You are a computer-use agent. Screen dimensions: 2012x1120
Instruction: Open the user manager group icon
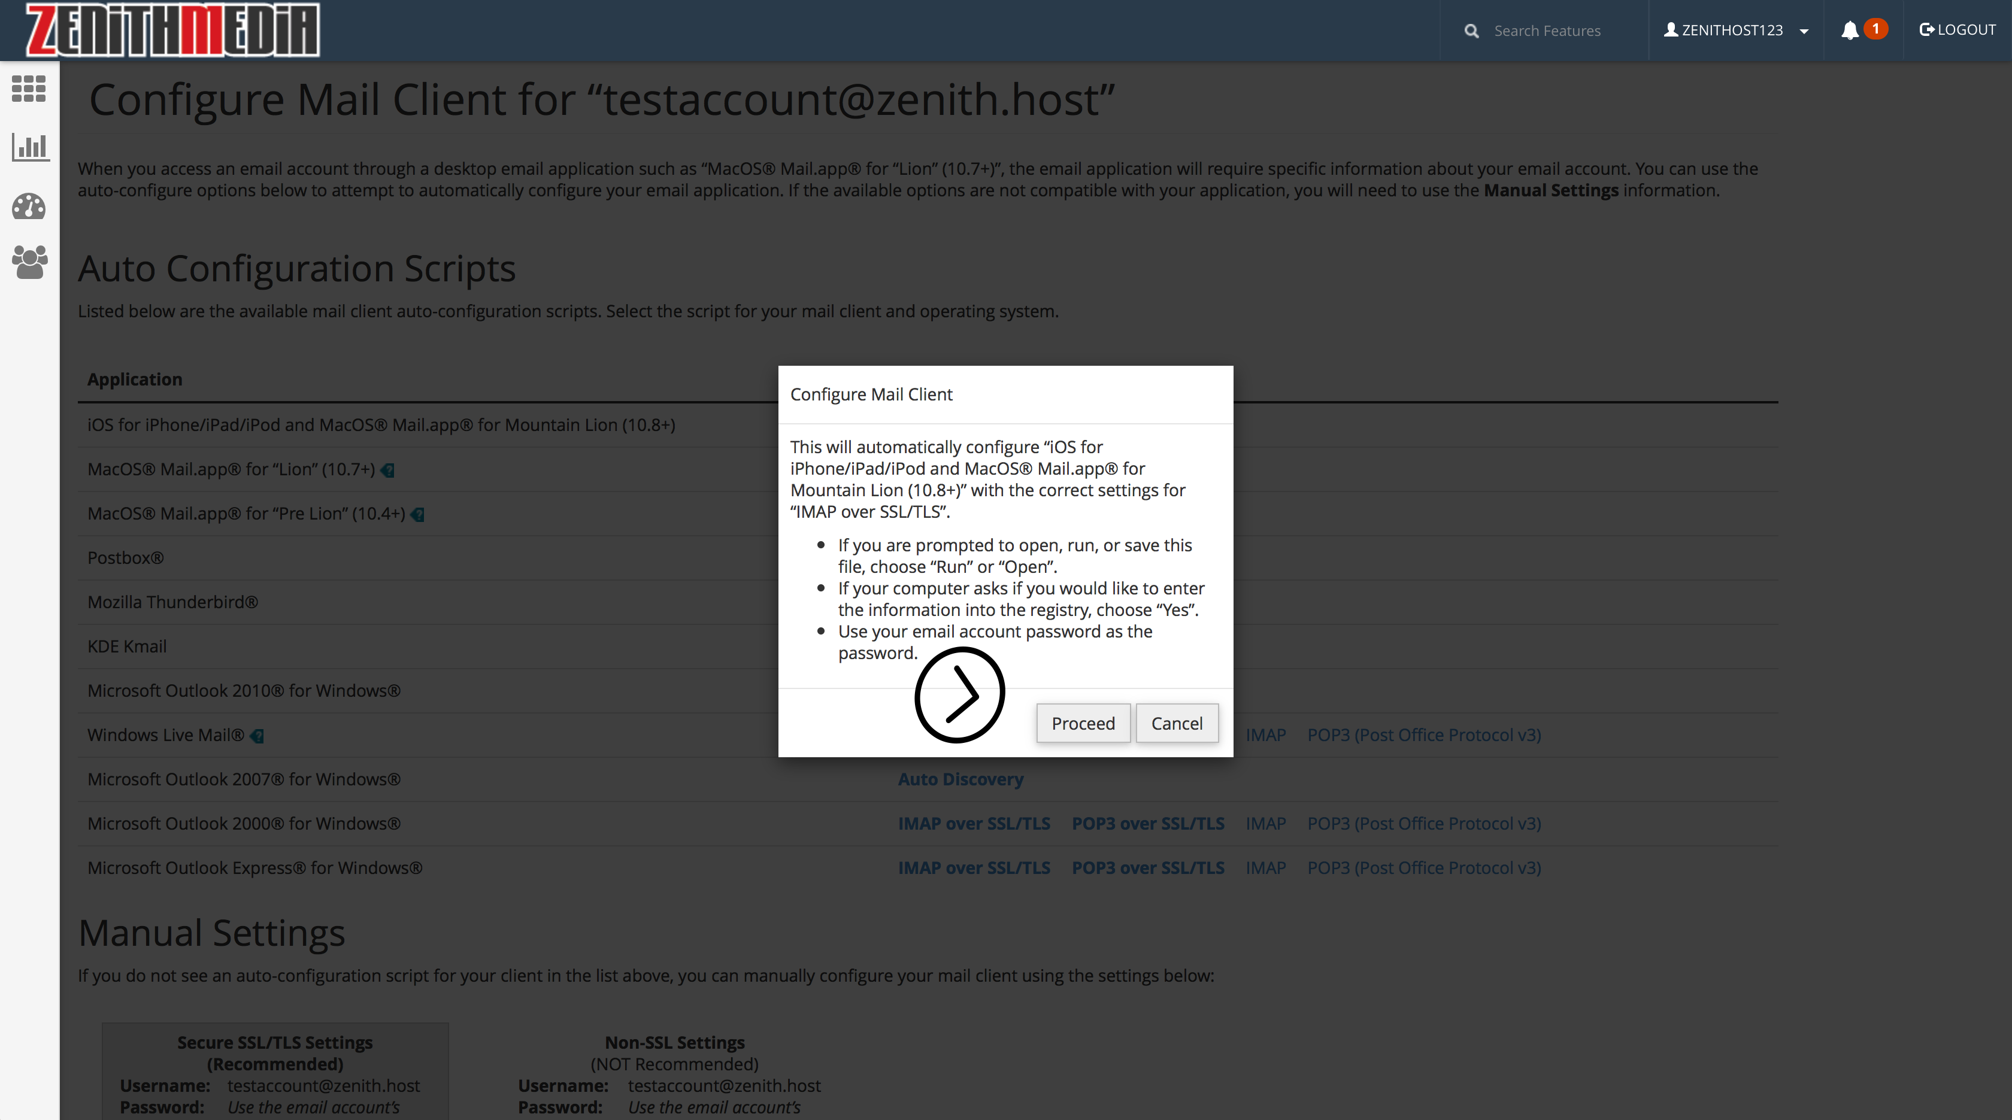30,262
